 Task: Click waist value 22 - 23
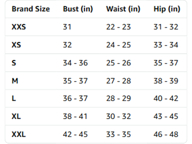point(119,27)
